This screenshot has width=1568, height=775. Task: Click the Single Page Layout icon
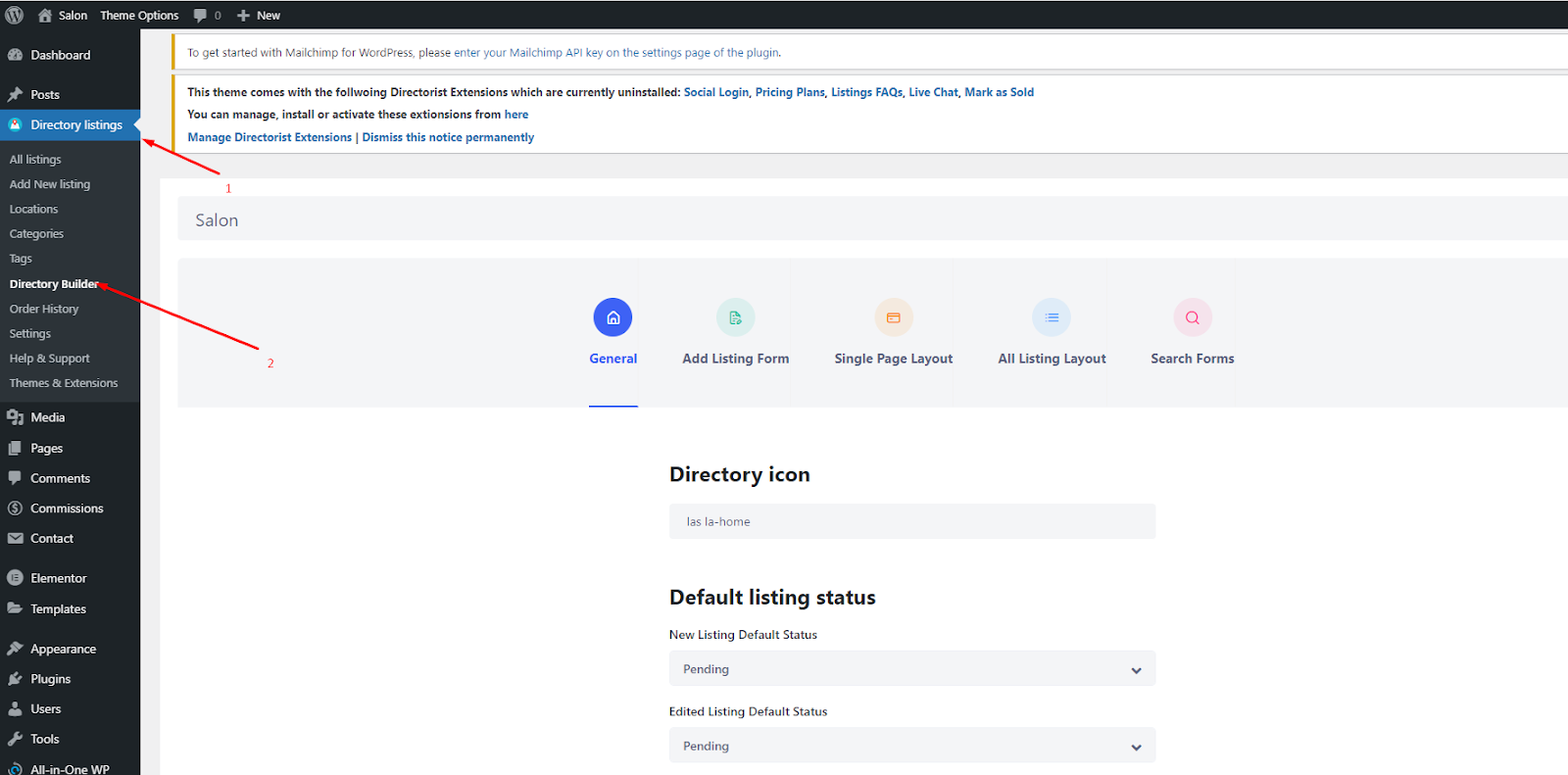[x=893, y=317]
